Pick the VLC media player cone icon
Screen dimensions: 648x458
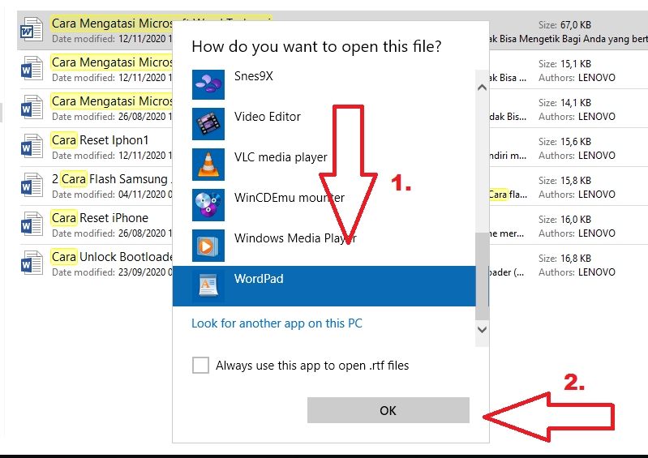pyautogui.click(x=208, y=165)
